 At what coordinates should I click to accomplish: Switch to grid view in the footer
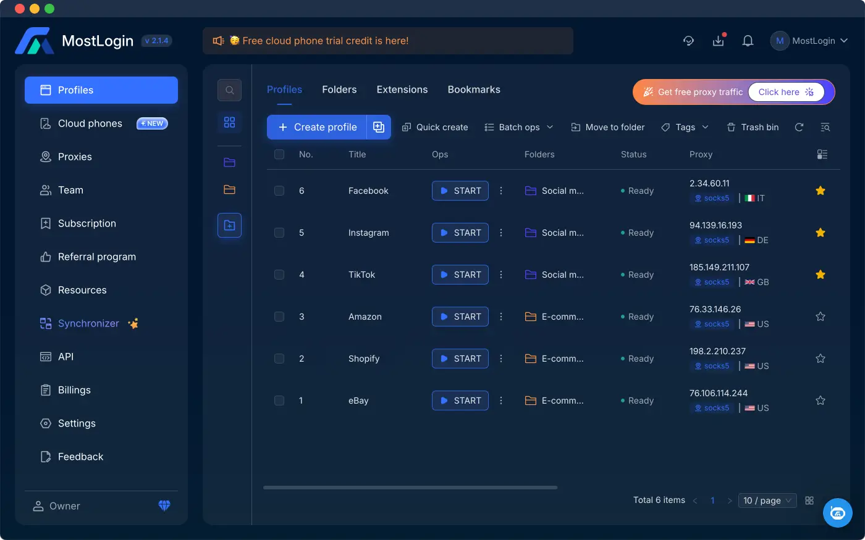(809, 501)
